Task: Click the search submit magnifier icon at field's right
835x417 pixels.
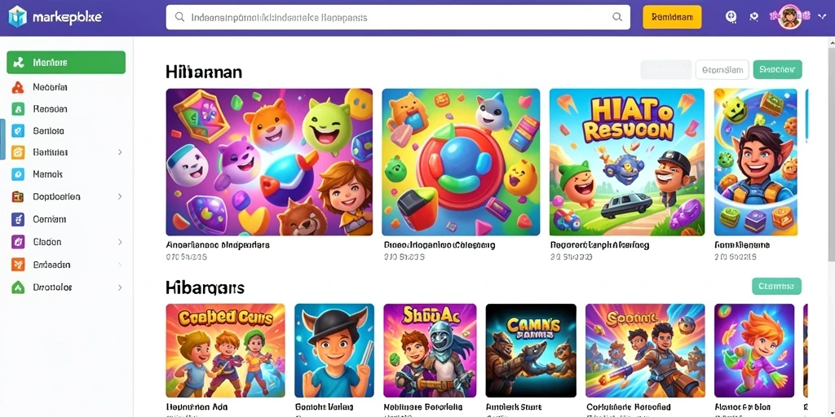Action: coord(617,17)
